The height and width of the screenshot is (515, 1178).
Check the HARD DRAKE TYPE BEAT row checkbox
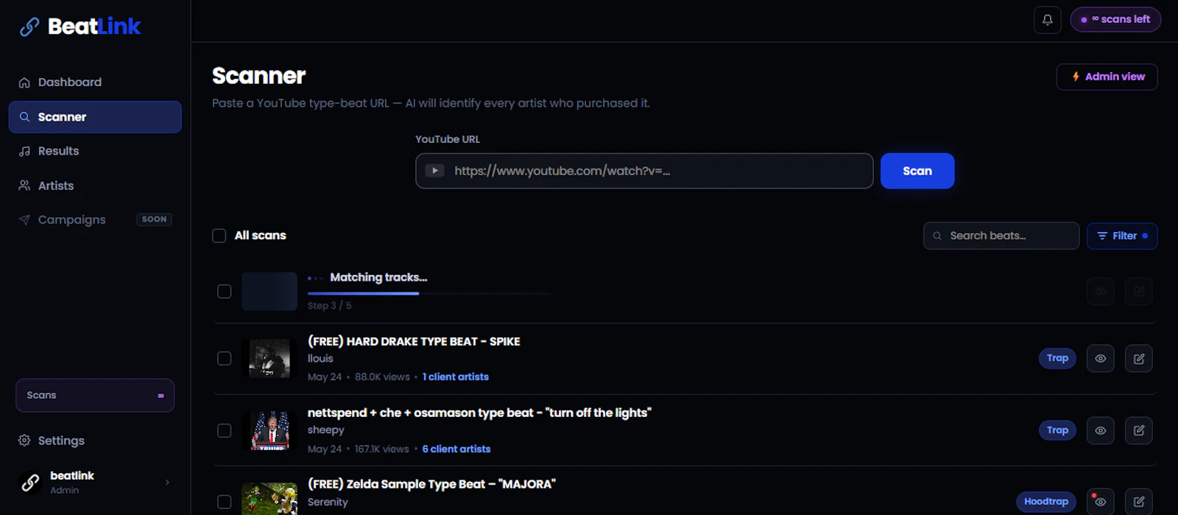click(225, 359)
